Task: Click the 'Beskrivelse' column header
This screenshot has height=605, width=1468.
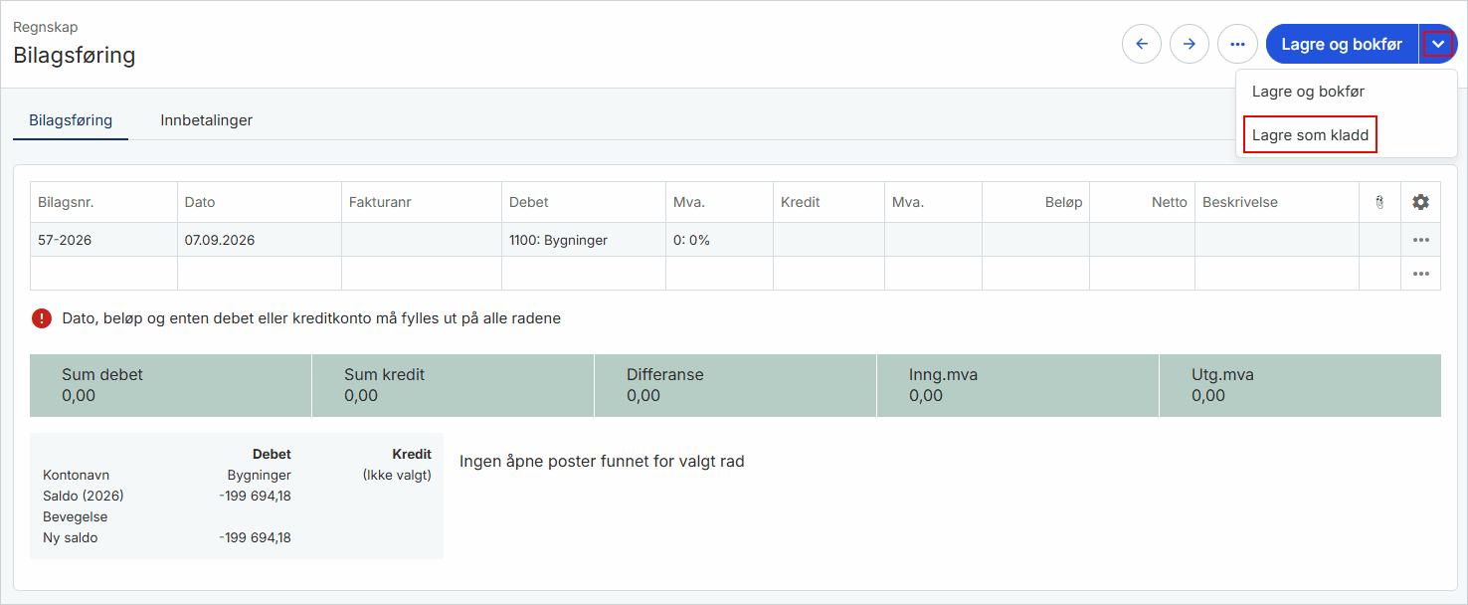Action: [x=1277, y=202]
